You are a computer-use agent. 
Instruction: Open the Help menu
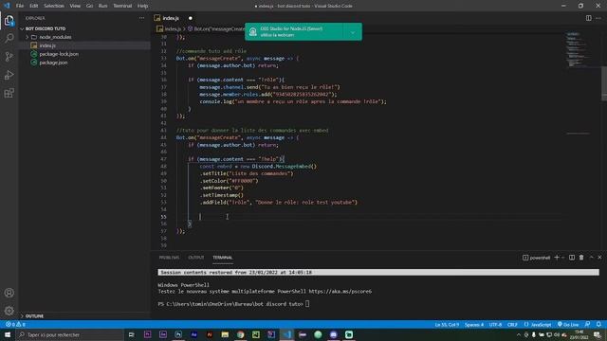click(x=143, y=6)
